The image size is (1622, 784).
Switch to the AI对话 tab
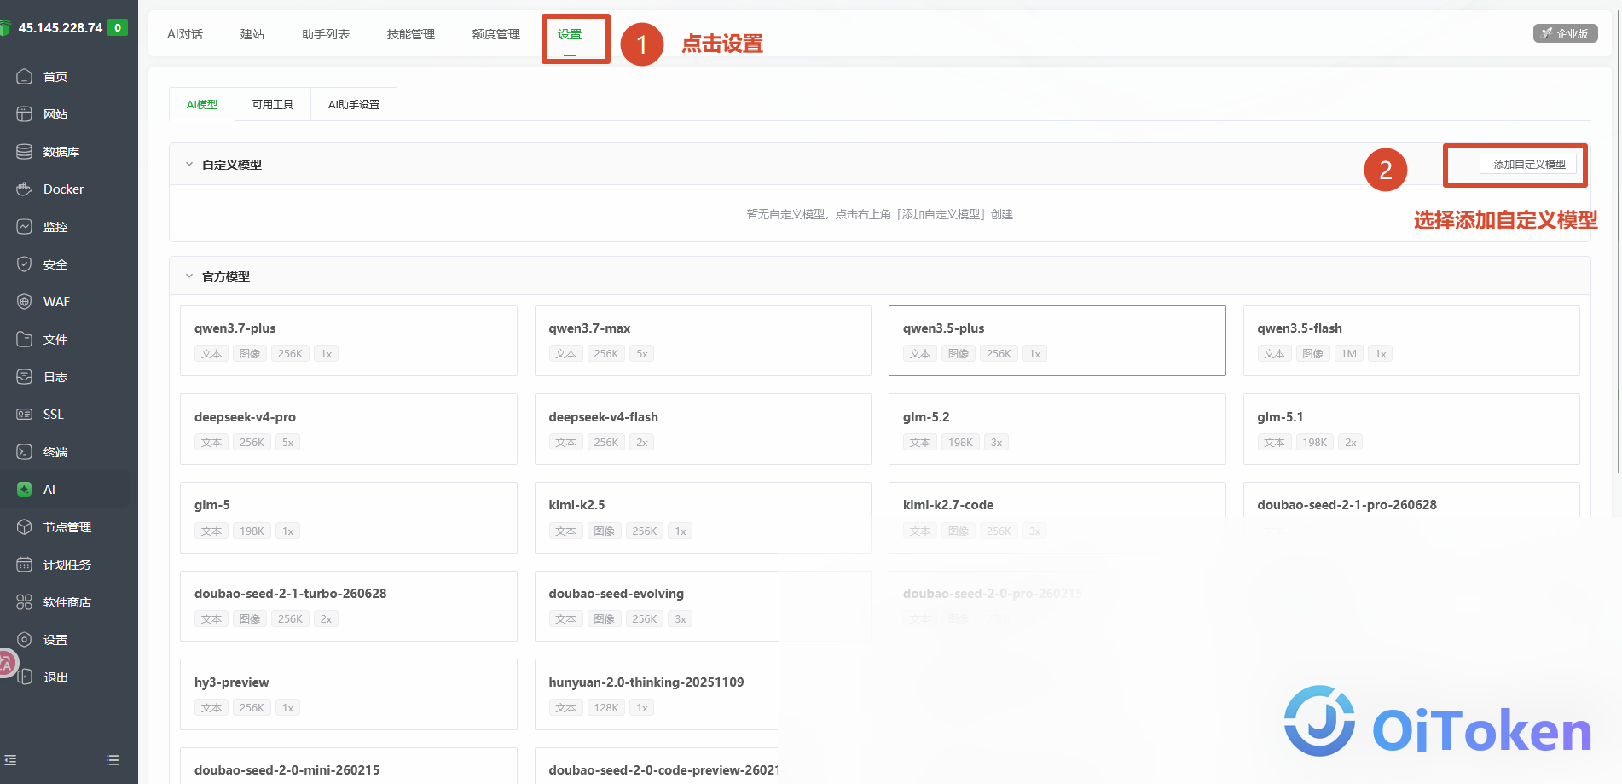pyautogui.click(x=185, y=34)
